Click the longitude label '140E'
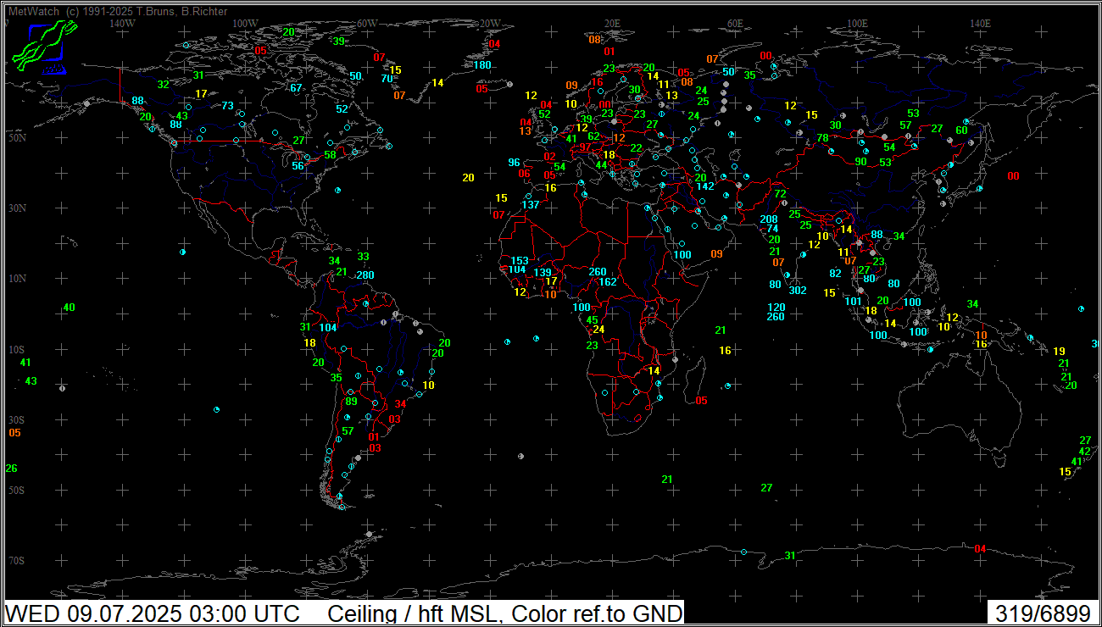Image resolution: width=1102 pixels, height=627 pixels. 980,23
